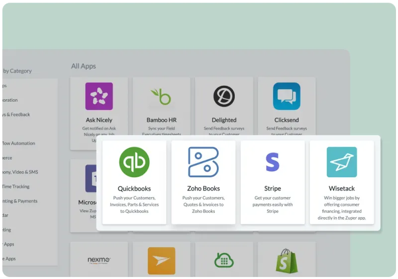The width and height of the screenshot is (398, 279).
Task: Click the Delighted black circle icon
Action: click(224, 96)
